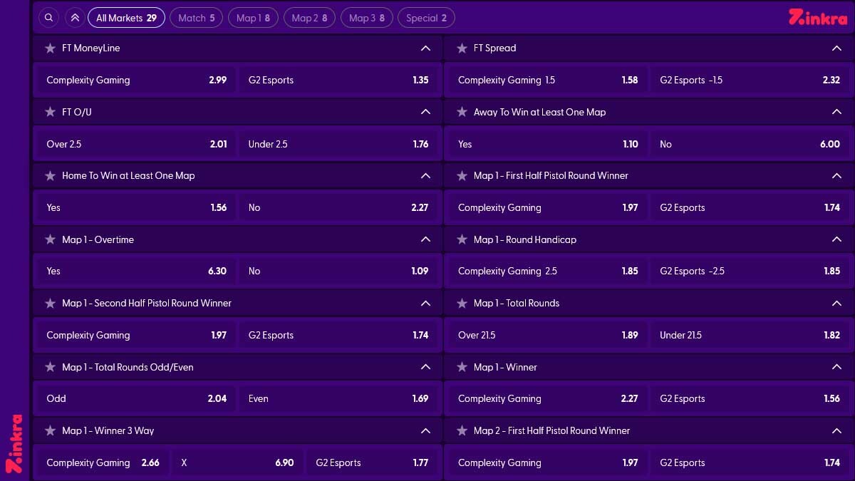The height and width of the screenshot is (481, 855).
Task: Switch to the Match 5 tab
Action: [x=196, y=18]
